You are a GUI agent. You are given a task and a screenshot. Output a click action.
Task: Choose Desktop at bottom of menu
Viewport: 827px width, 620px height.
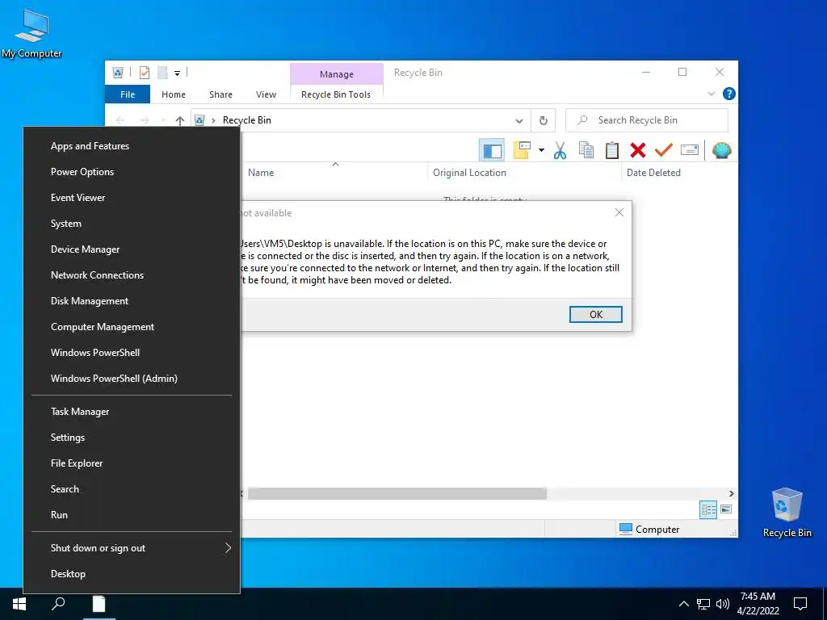click(x=132, y=574)
